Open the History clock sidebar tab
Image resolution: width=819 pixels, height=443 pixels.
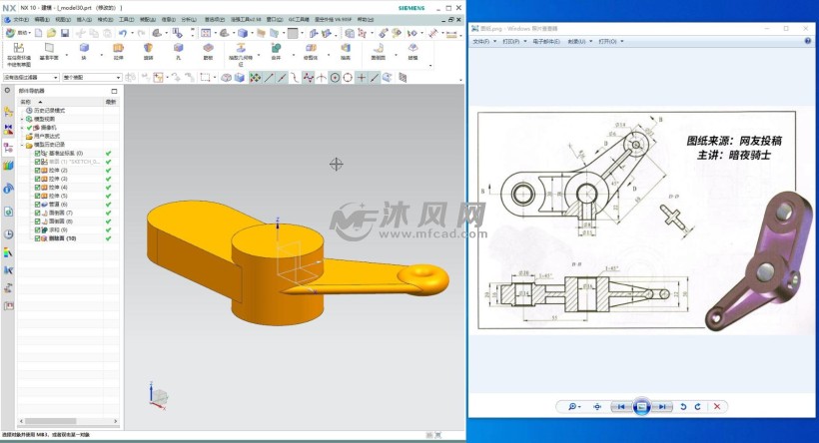click(x=8, y=234)
